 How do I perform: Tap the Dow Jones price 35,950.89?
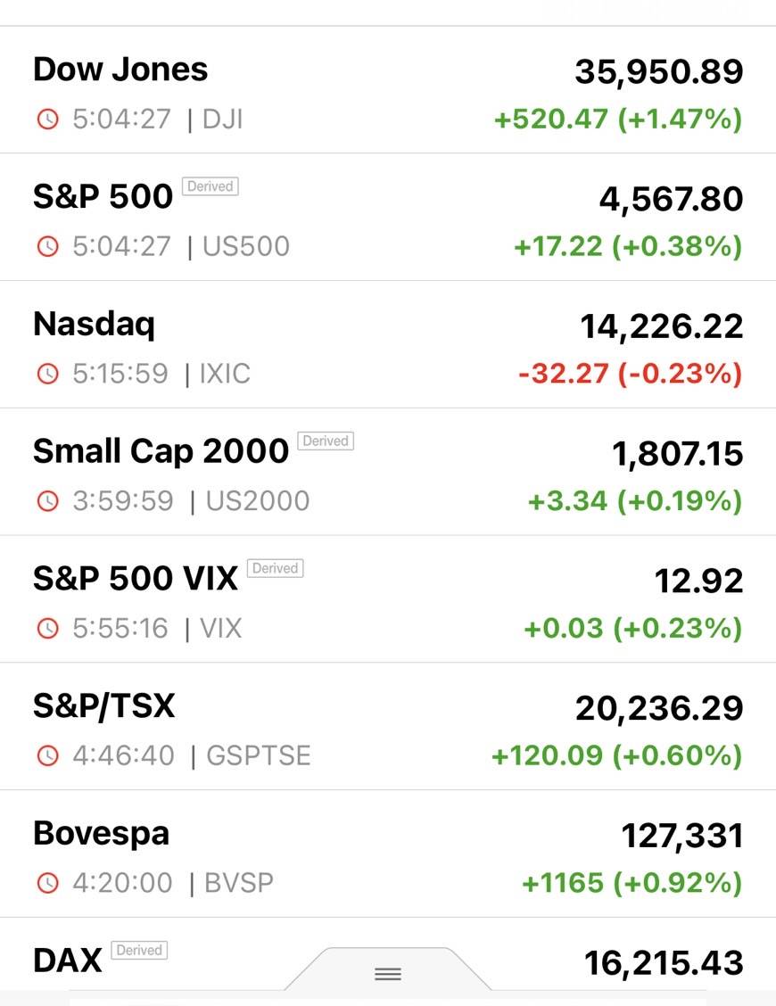[658, 72]
